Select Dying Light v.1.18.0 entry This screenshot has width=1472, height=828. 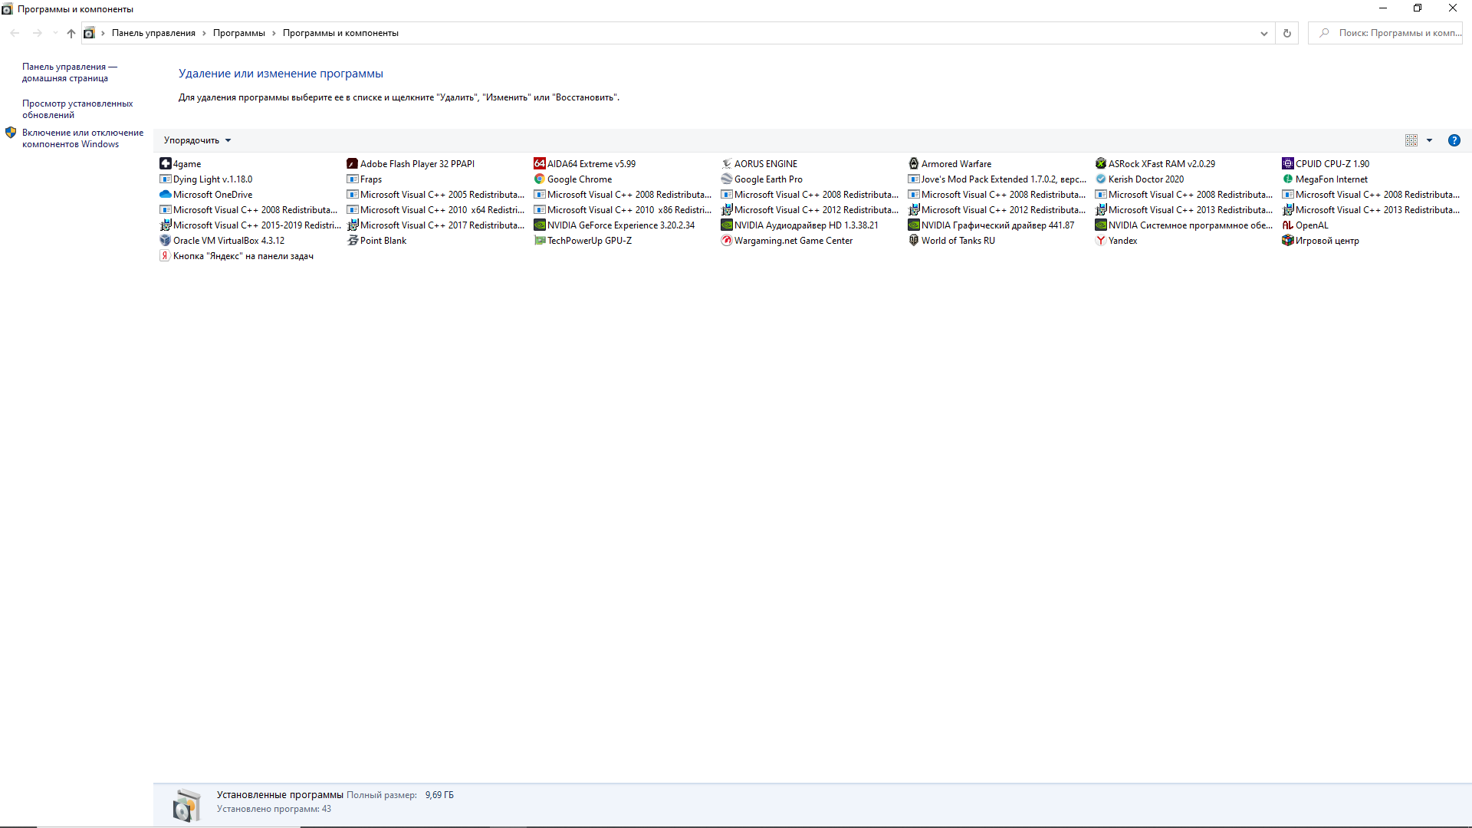206,179
